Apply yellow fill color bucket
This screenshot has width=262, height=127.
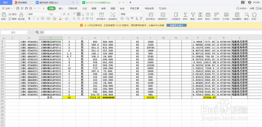54,19
